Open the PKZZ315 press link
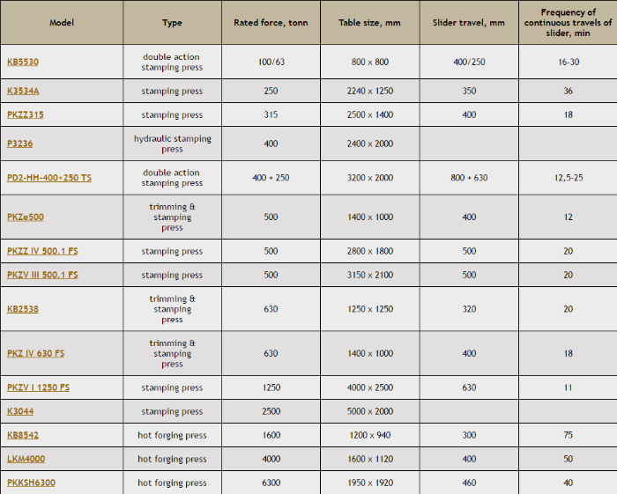617x494 pixels. [26, 114]
